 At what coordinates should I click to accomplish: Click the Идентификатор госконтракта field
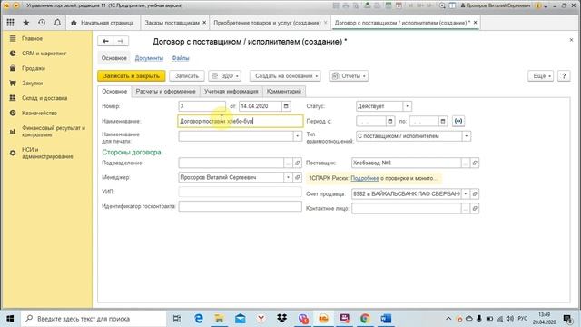pyautogui.click(x=240, y=206)
